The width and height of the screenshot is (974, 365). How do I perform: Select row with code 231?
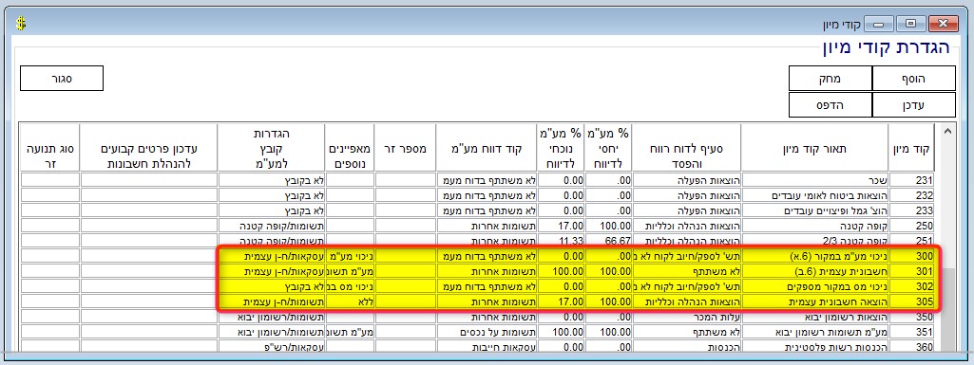pos(478,180)
